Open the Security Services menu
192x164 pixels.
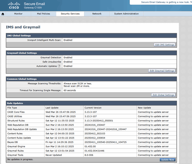pos(70,14)
